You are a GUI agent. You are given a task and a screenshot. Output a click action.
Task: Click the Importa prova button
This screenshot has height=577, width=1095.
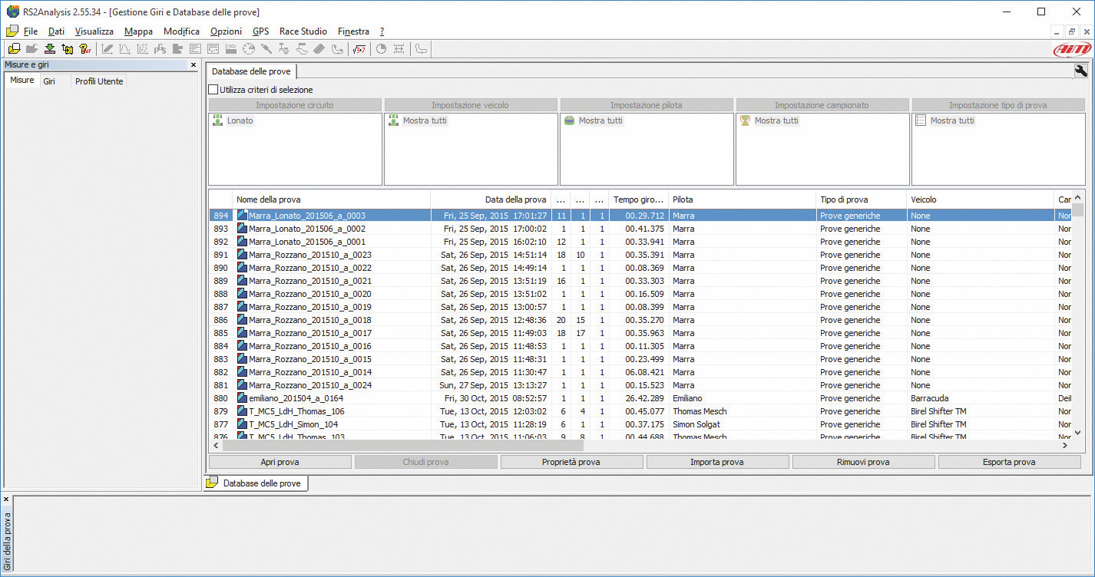click(x=717, y=462)
